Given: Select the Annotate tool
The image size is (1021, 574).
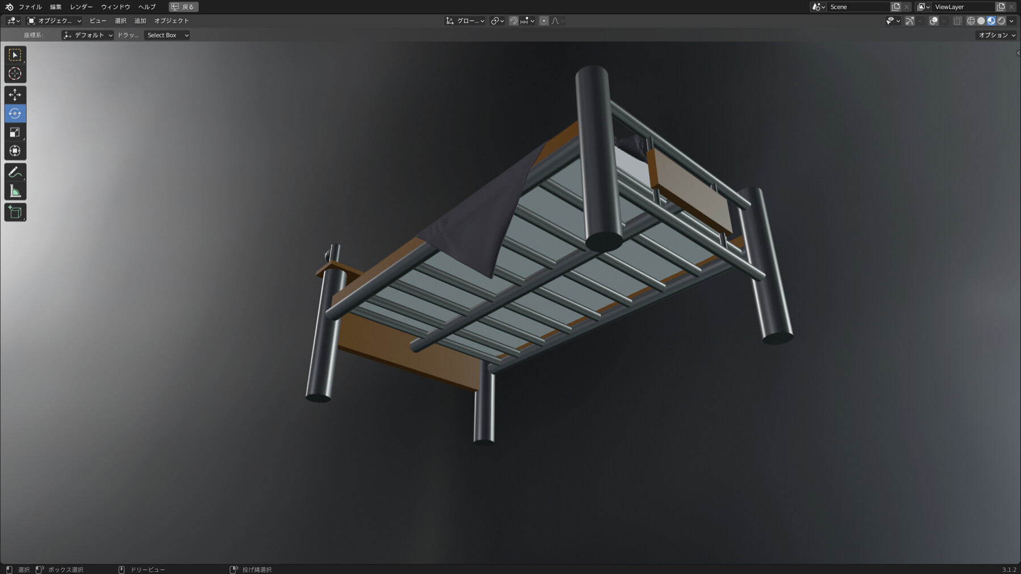Looking at the screenshot, I should pos(15,173).
